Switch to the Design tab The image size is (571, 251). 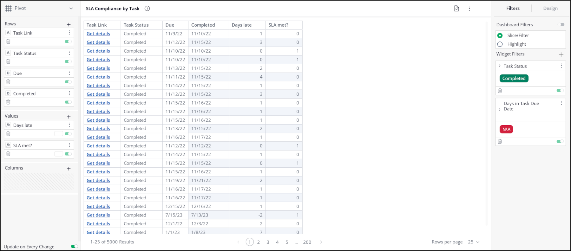tap(550, 8)
